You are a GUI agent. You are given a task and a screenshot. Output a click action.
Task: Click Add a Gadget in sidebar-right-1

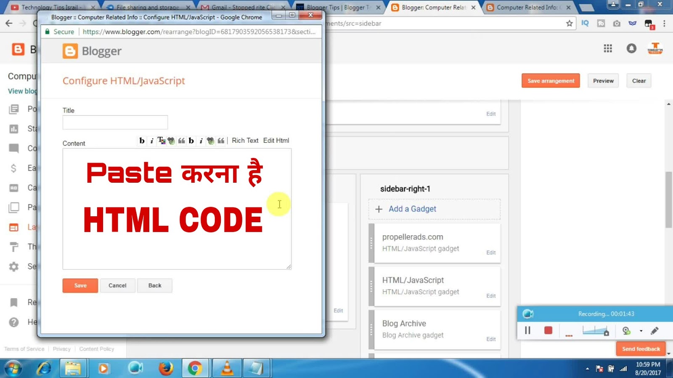[435, 209]
